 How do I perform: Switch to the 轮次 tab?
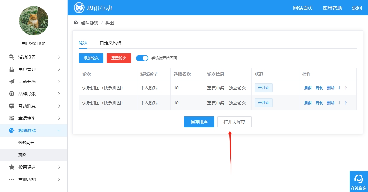click(83, 43)
